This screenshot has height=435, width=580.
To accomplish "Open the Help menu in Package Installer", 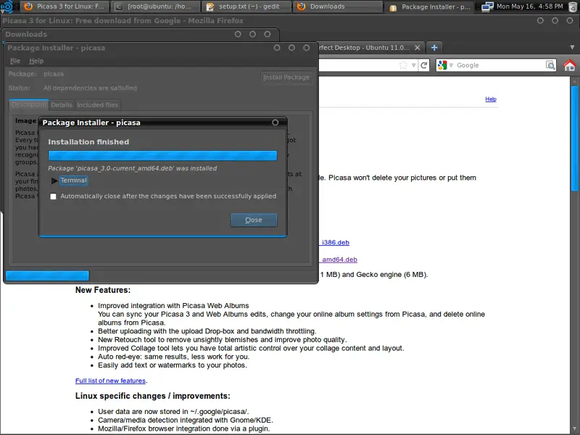I will tap(36, 61).
